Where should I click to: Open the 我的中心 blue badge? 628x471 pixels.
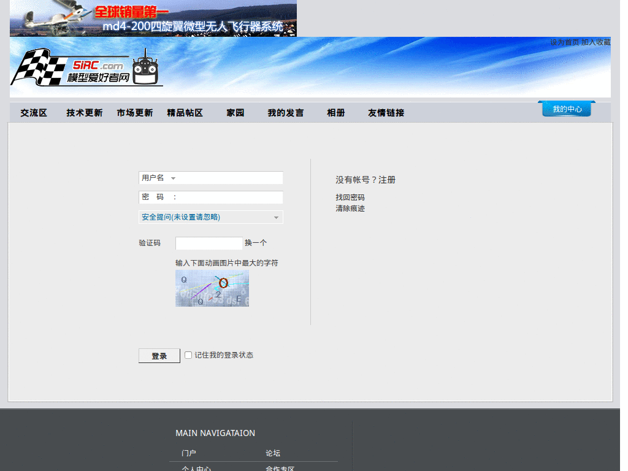click(x=567, y=109)
